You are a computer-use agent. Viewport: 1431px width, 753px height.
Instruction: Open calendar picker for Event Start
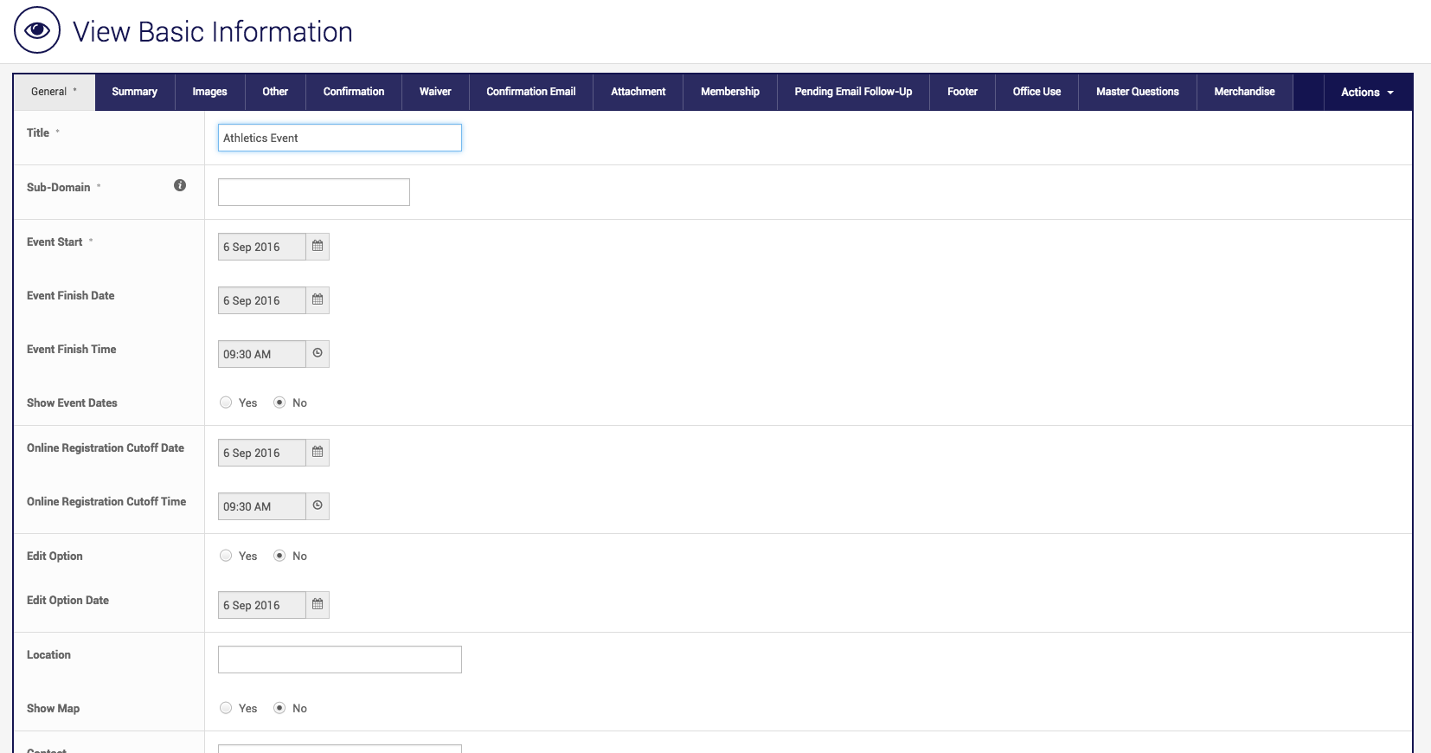click(318, 247)
